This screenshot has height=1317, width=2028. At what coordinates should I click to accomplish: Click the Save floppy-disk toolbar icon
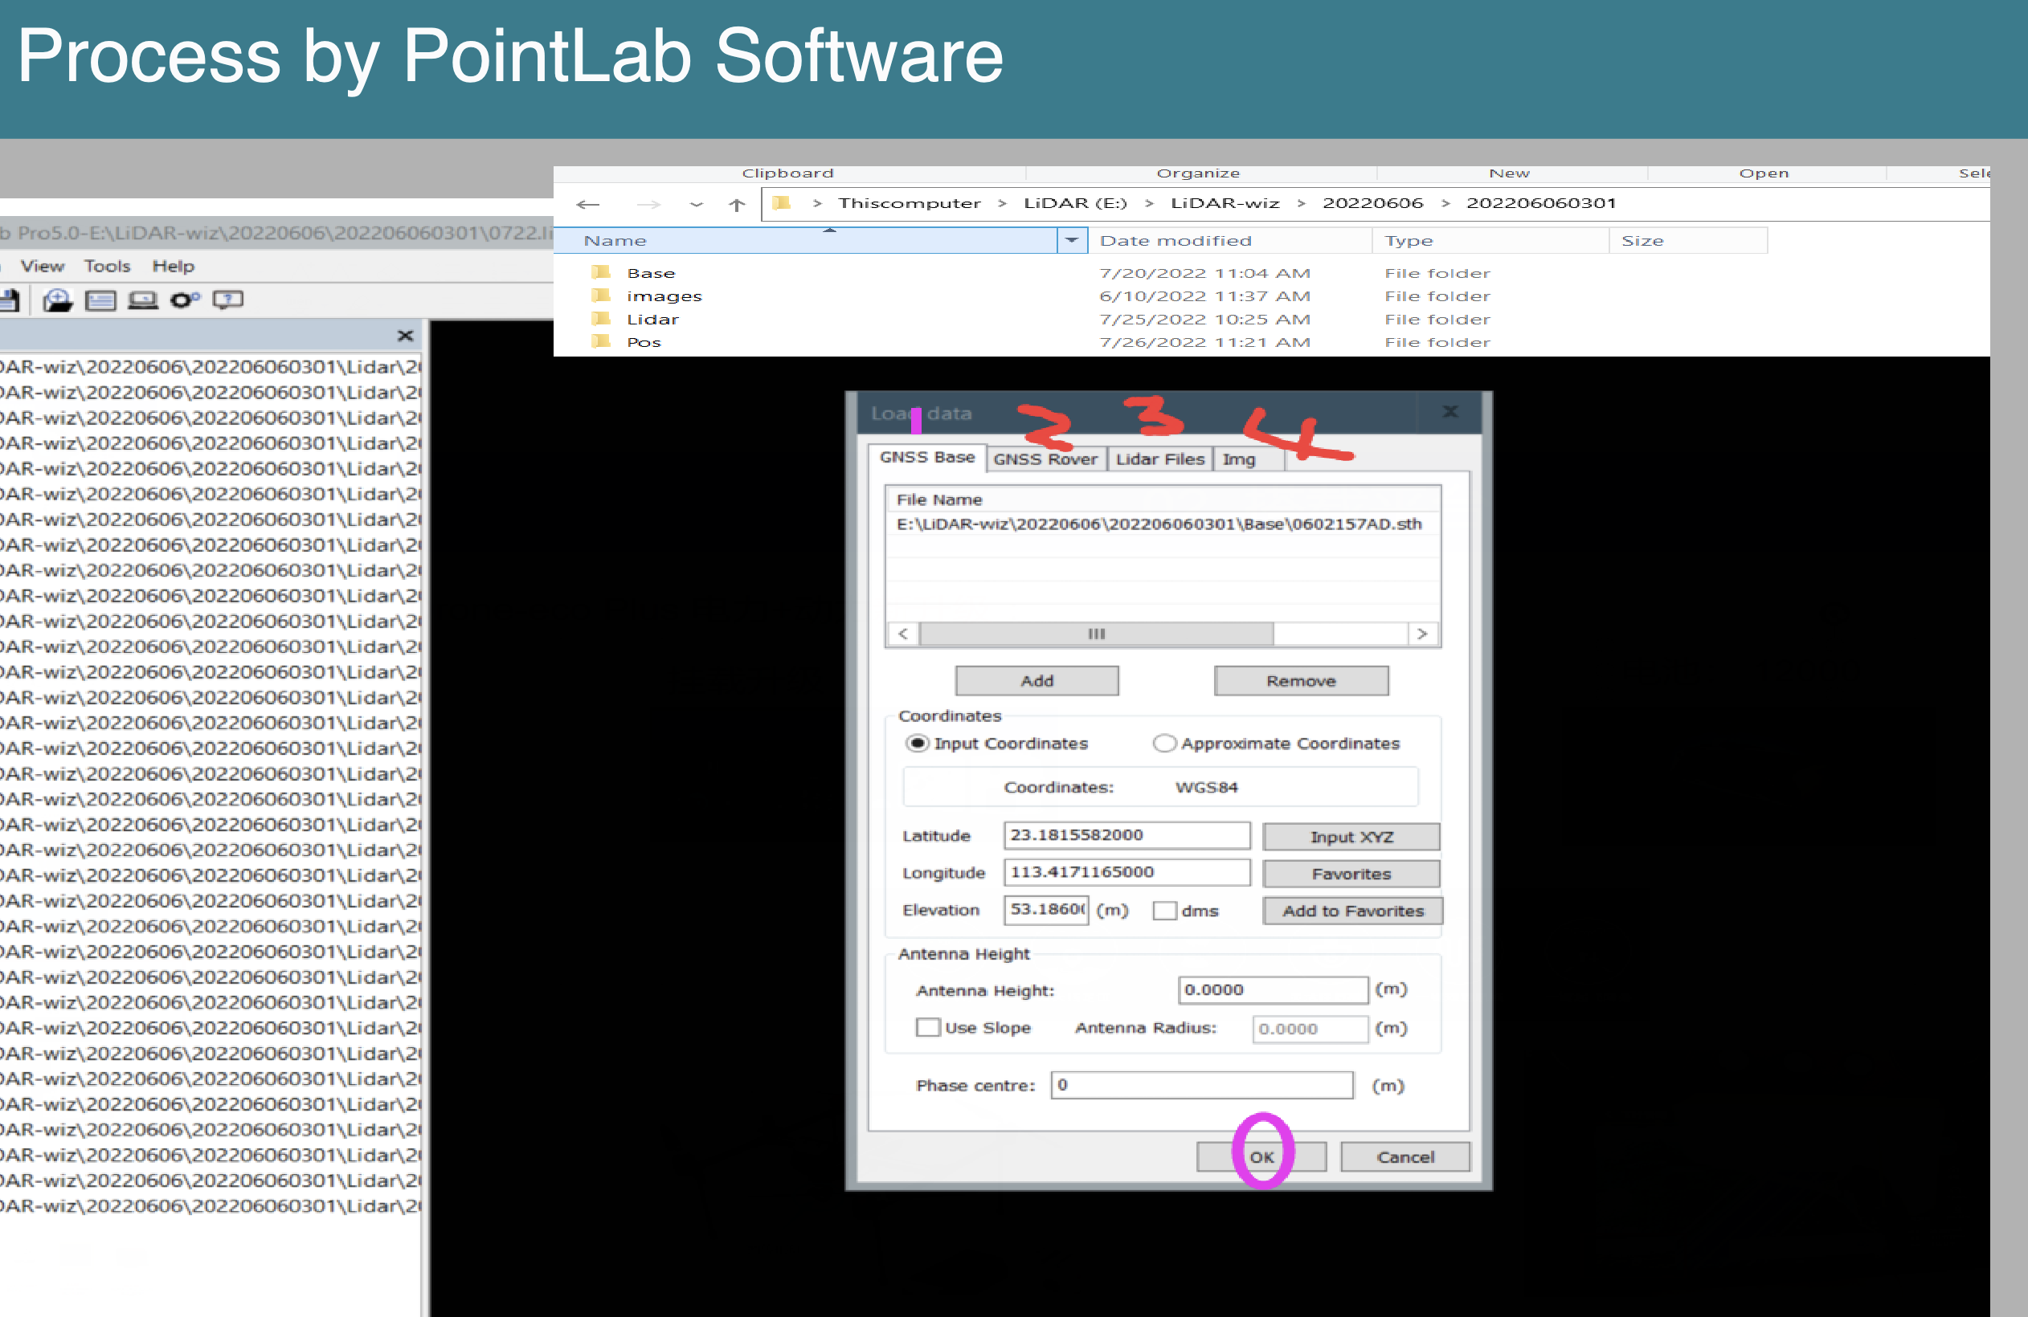10,300
